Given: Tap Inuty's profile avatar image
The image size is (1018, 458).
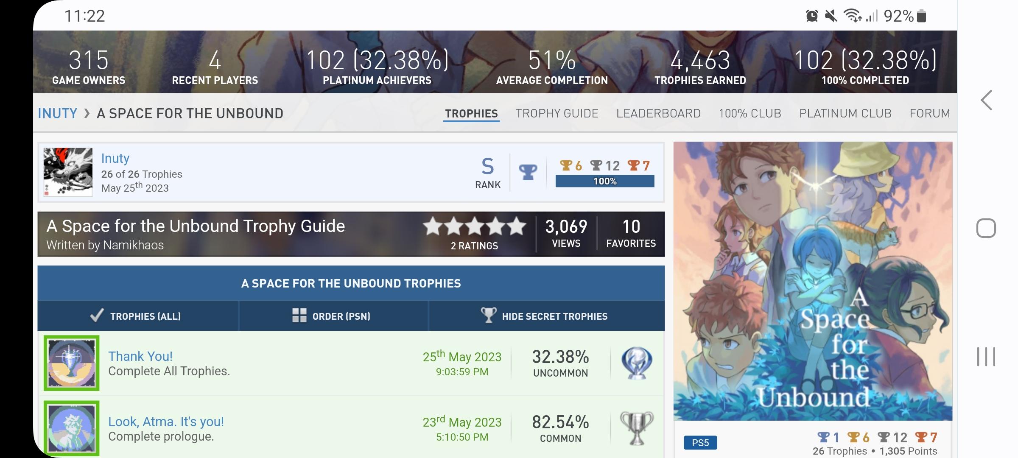Looking at the screenshot, I should click(68, 172).
